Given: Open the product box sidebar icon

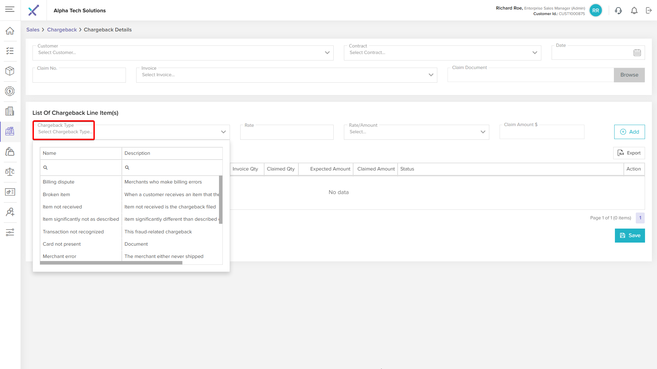Looking at the screenshot, I should tap(10, 71).
